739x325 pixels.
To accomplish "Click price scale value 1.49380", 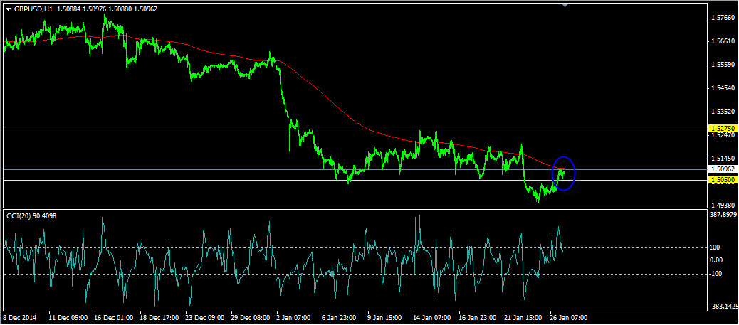I will (723, 206).
